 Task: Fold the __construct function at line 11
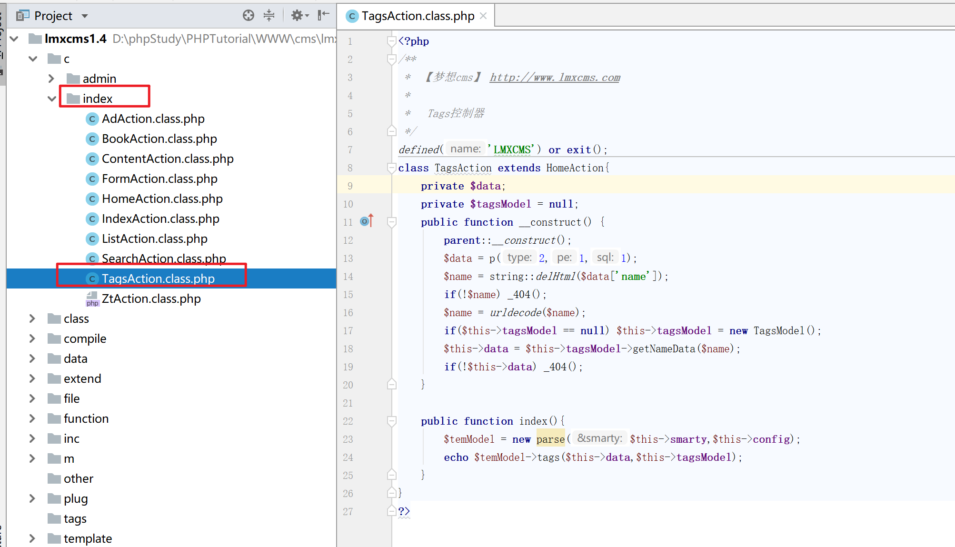[391, 222]
